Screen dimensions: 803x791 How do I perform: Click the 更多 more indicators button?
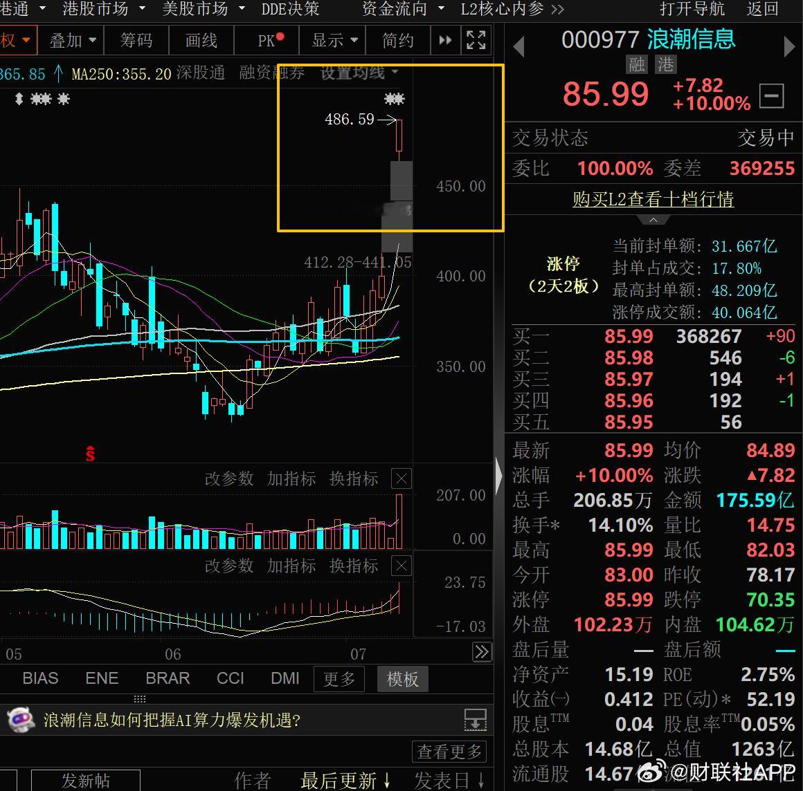tap(339, 679)
